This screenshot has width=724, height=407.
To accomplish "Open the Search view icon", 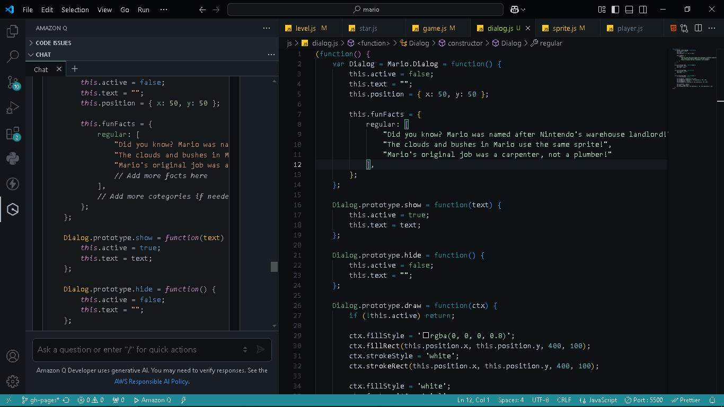I will (13, 57).
